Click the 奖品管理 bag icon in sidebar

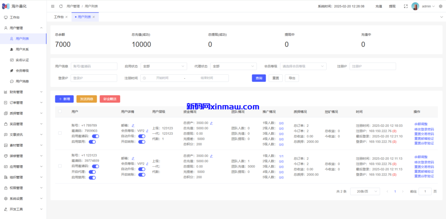click(x=6, y=124)
